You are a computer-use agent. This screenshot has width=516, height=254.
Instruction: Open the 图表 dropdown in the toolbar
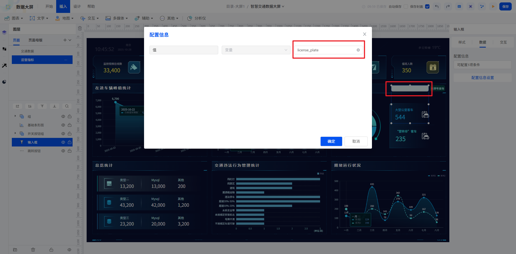[x=14, y=18]
